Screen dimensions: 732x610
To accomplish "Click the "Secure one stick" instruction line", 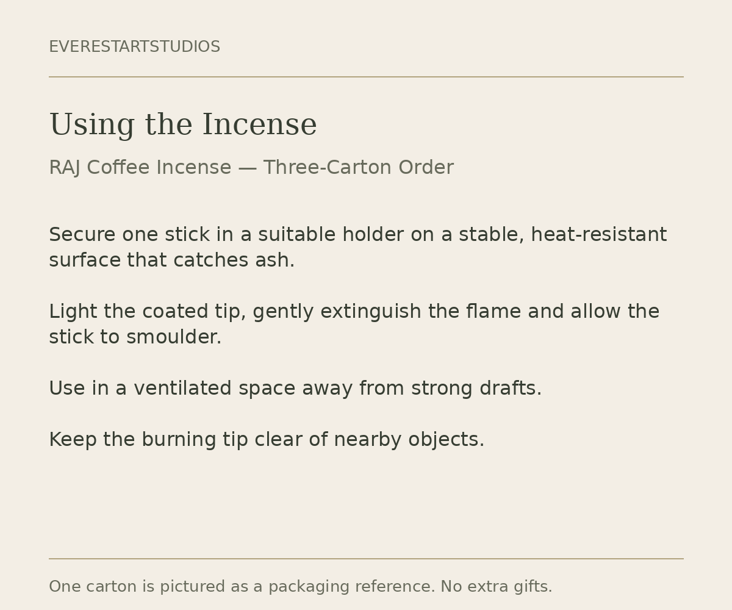I will [x=358, y=235].
